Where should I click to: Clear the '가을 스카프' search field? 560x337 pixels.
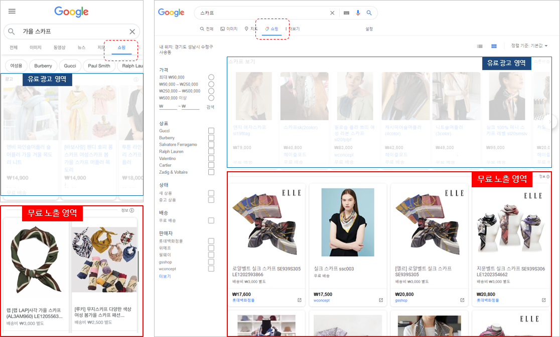(132, 32)
